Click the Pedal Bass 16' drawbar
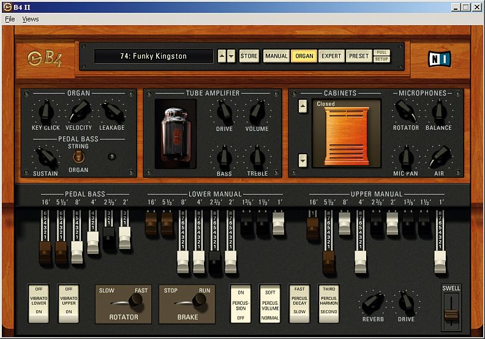This screenshot has height=339, width=485. [45, 253]
